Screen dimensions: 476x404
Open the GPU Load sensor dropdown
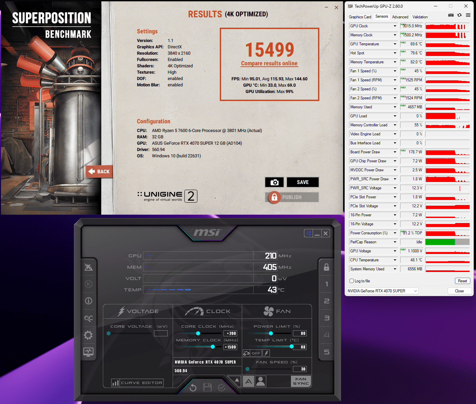click(x=395, y=116)
